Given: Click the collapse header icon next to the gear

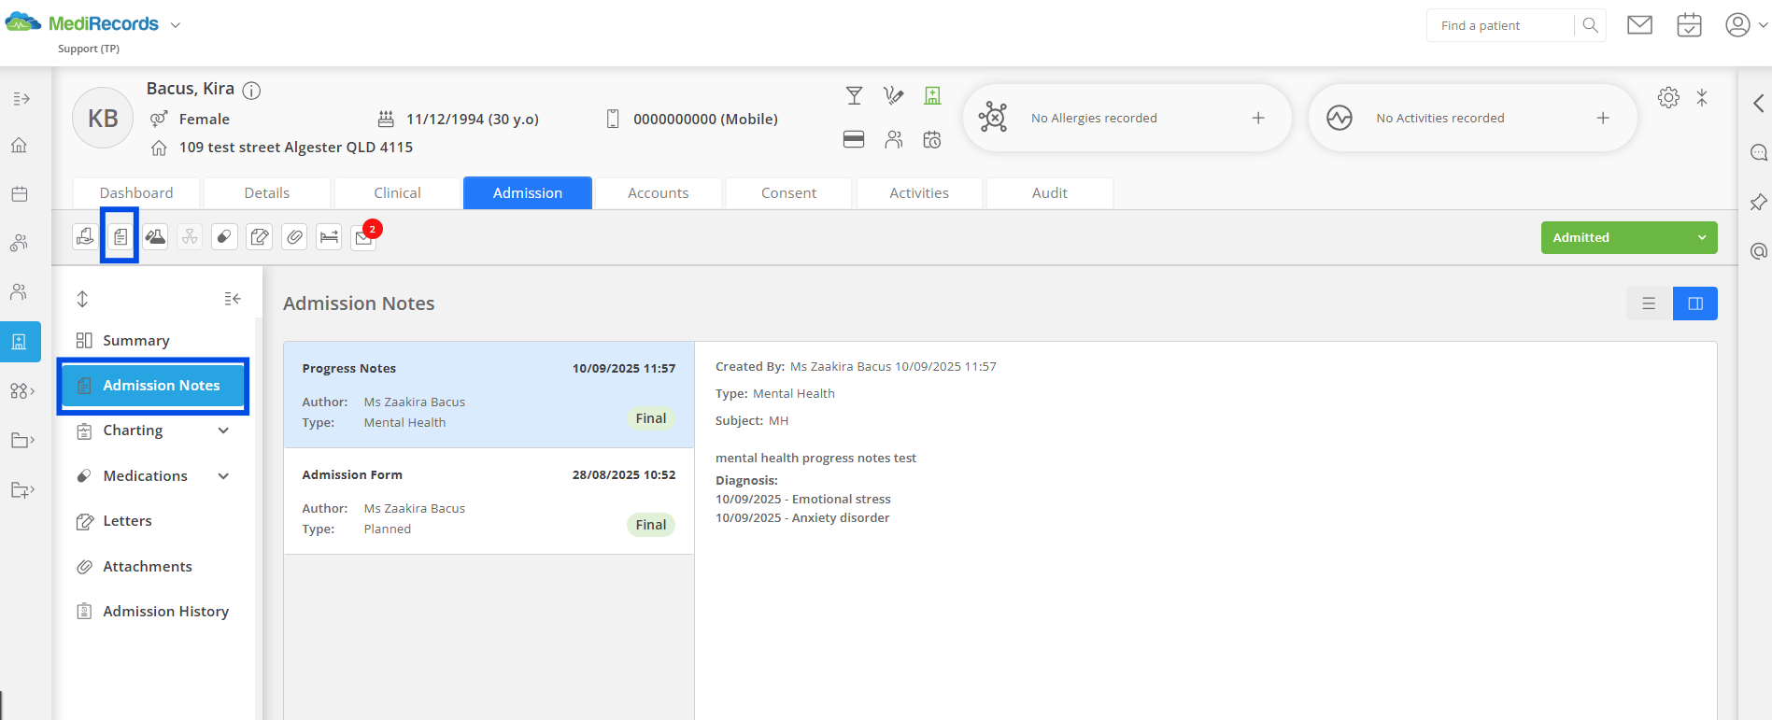Looking at the screenshot, I should [x=1702, y=97].
